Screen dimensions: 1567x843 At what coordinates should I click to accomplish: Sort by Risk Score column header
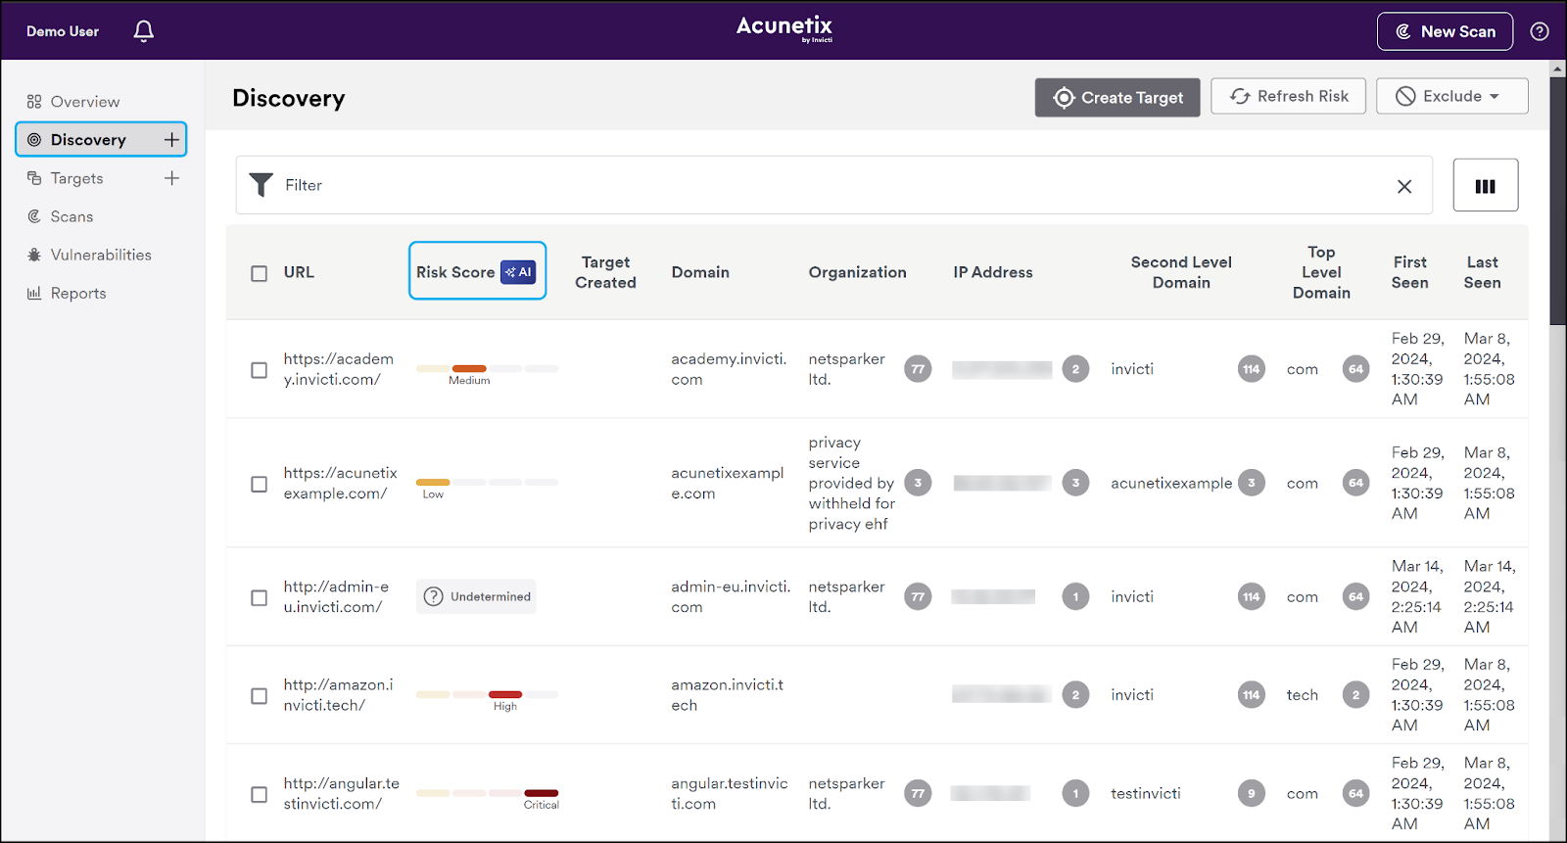455,272
